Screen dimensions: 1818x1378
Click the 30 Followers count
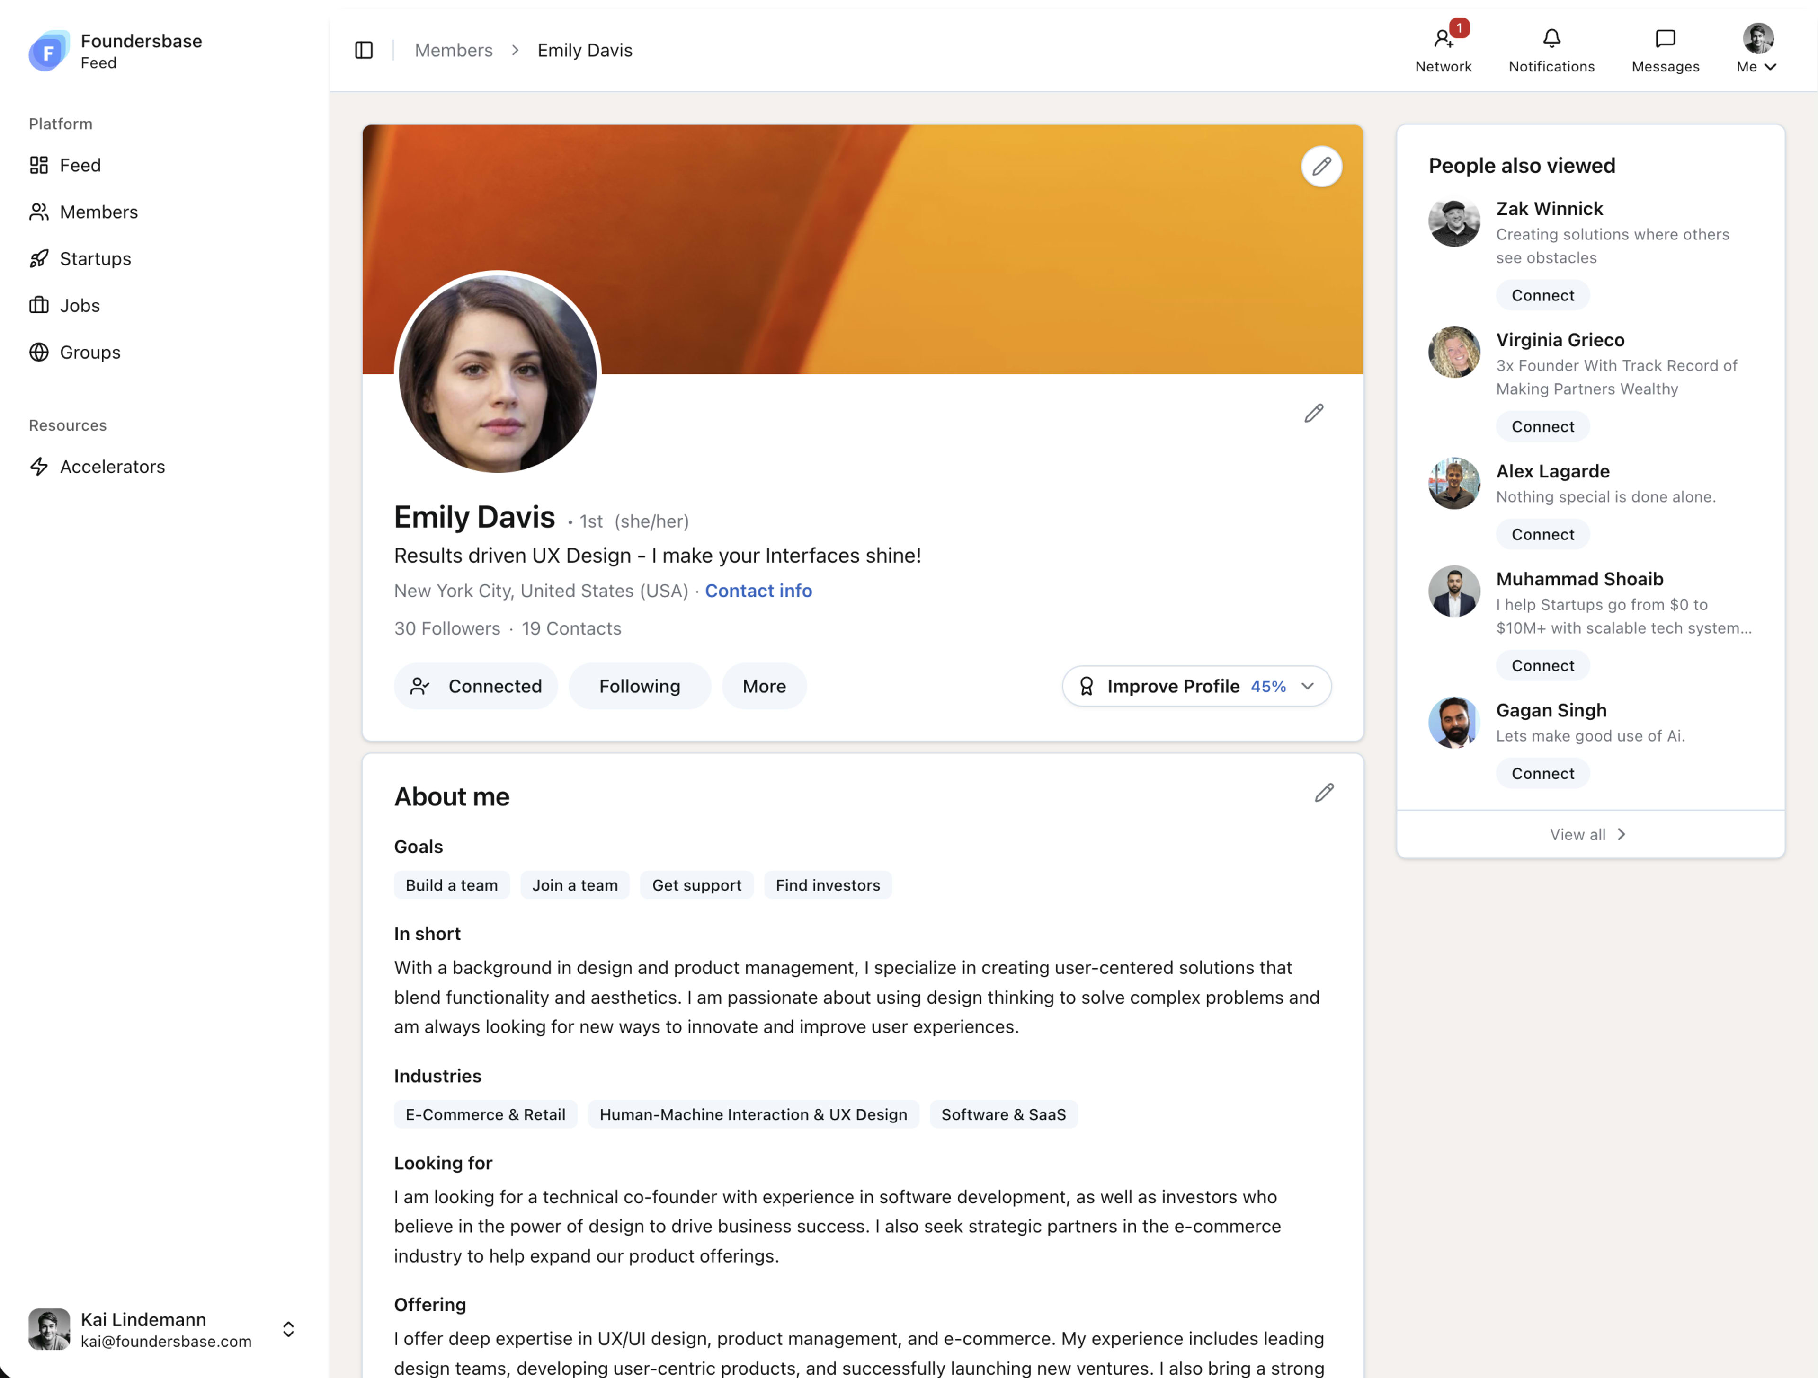click(447, 628)
